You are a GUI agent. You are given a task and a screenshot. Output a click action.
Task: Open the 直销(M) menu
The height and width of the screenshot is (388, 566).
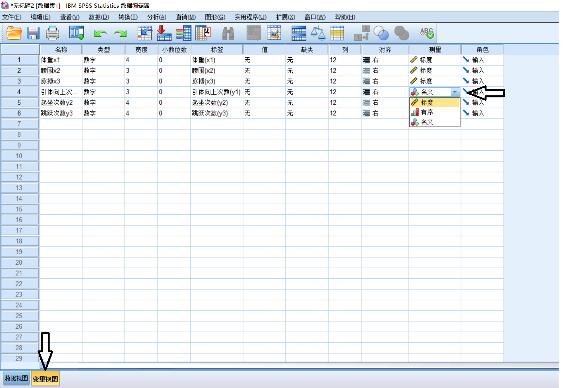click(186, 17)
